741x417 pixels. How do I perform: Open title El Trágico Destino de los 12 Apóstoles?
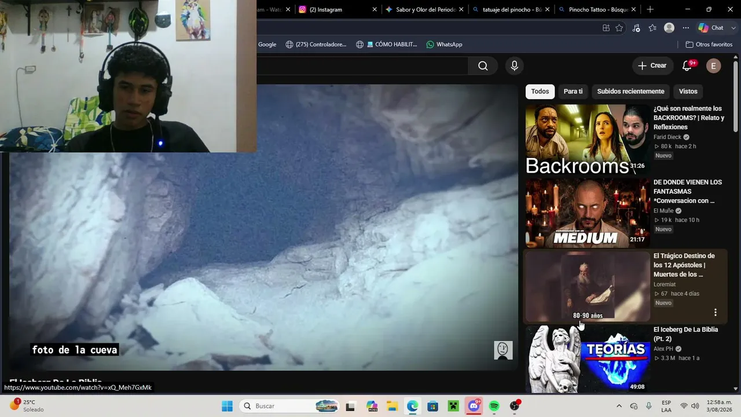pos(684,265)
